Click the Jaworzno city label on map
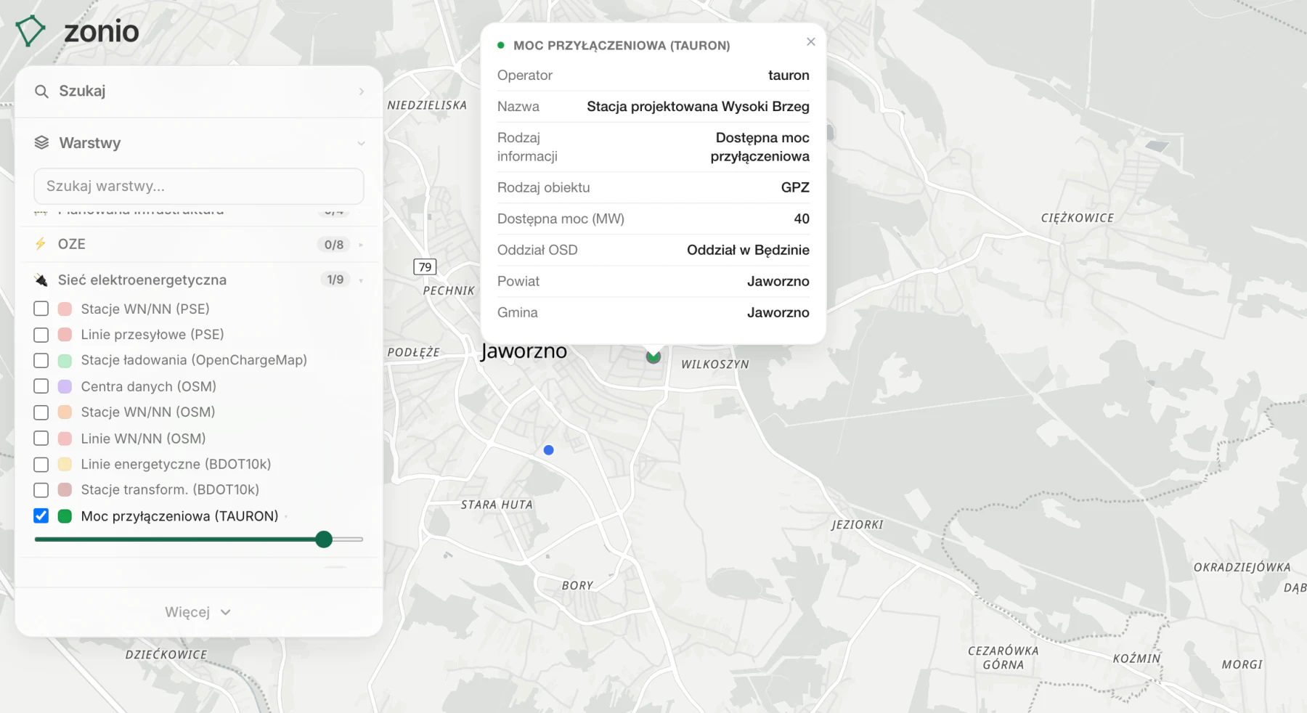 tap(524, 351)
